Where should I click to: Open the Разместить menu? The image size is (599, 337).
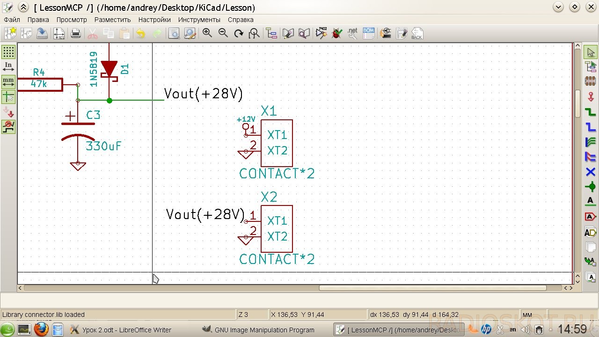click(113, 20)
